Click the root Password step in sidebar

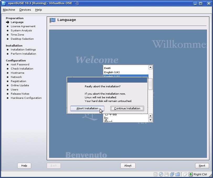[20, 65]
